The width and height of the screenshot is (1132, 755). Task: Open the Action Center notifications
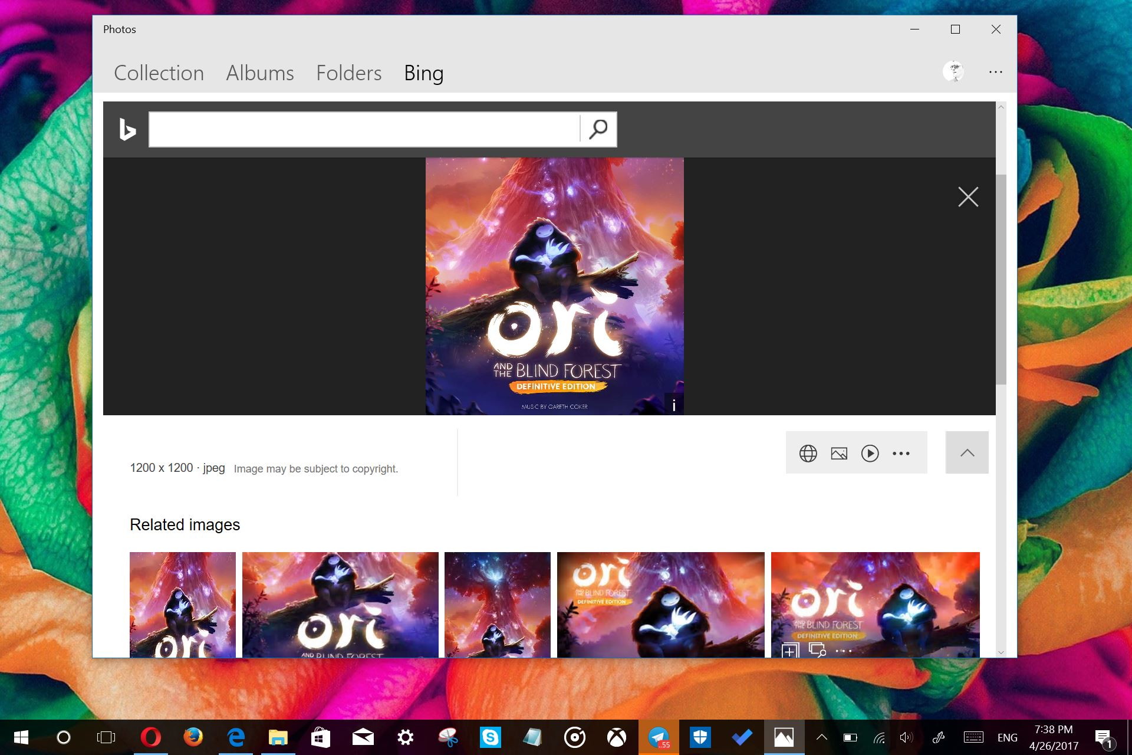(x=1104, y=738)
